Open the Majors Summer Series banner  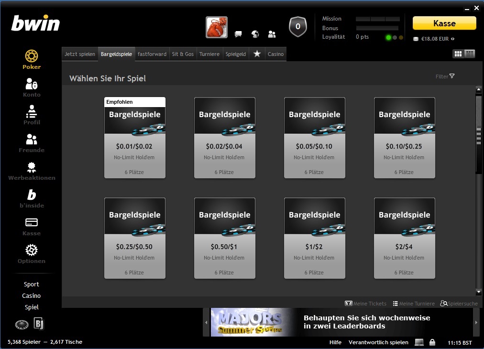coord(341,322)
